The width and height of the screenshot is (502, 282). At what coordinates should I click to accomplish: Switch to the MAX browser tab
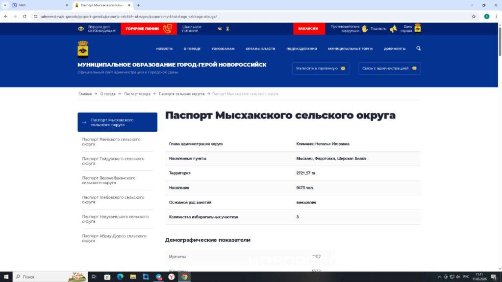pyautogui.click(x=37, y=5)
